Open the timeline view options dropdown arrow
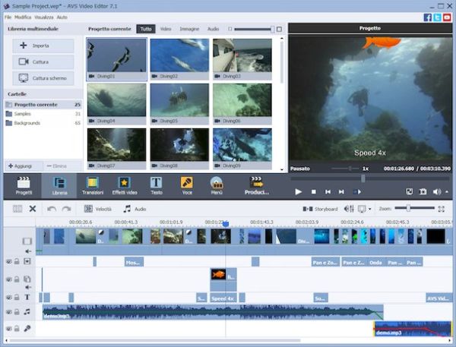 [x=369, y=209]
